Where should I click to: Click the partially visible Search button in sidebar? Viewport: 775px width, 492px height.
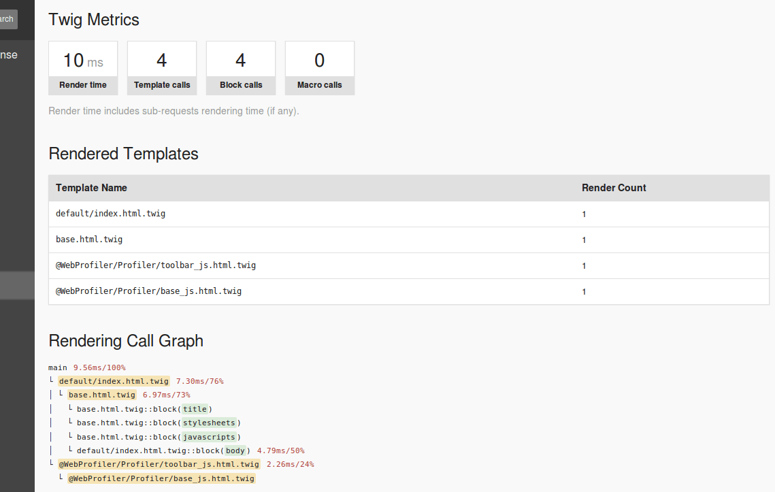pyautogui.click(x=7, y=19)
